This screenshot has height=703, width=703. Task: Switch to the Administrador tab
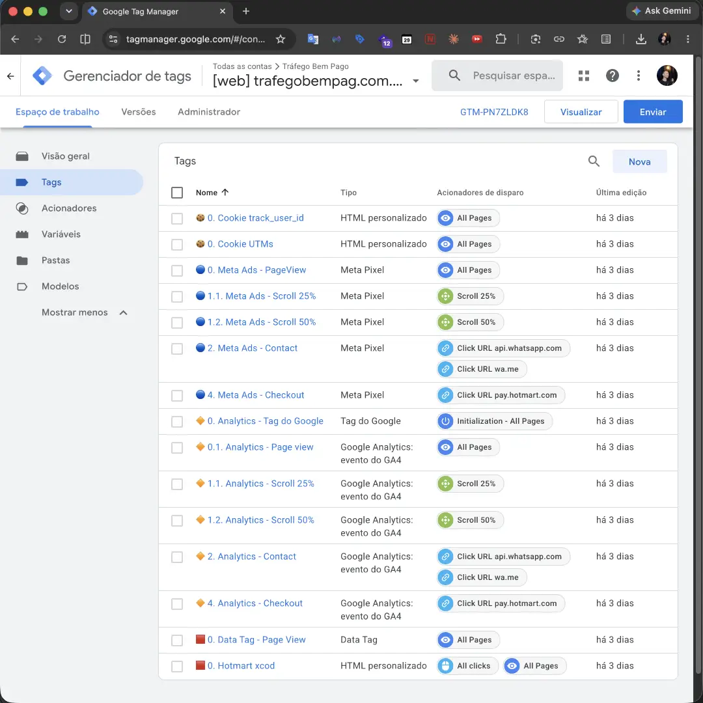click(x=209, y=112)
